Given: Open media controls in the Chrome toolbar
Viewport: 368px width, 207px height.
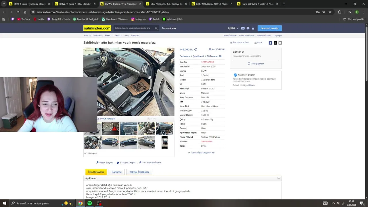Looking at the screenshot, I should (350, 12).
